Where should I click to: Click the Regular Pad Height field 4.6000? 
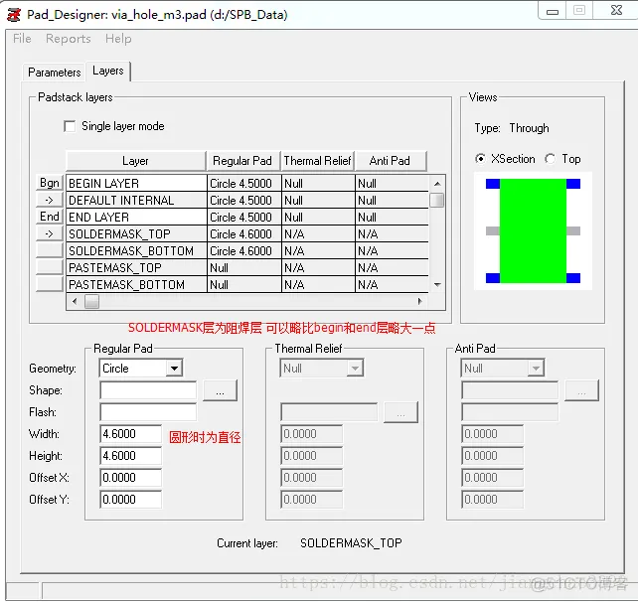(x=130, y=456)
